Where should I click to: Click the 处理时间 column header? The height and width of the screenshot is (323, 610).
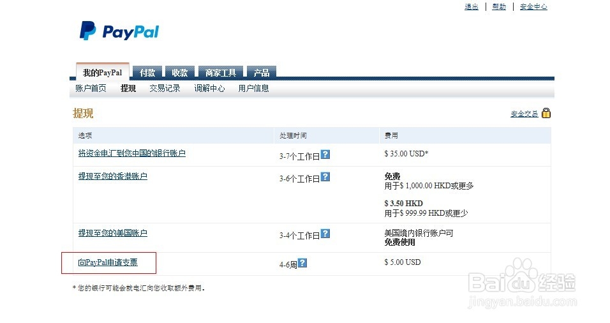coord(293,135)
